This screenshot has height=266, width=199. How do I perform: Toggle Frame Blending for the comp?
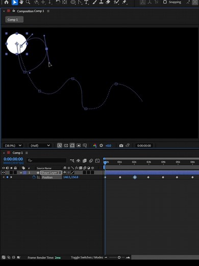point(85,161)
